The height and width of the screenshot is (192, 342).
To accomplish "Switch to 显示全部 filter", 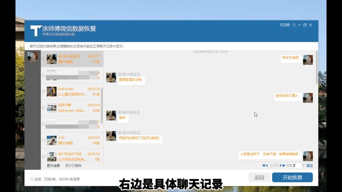I will click(53, 166).
